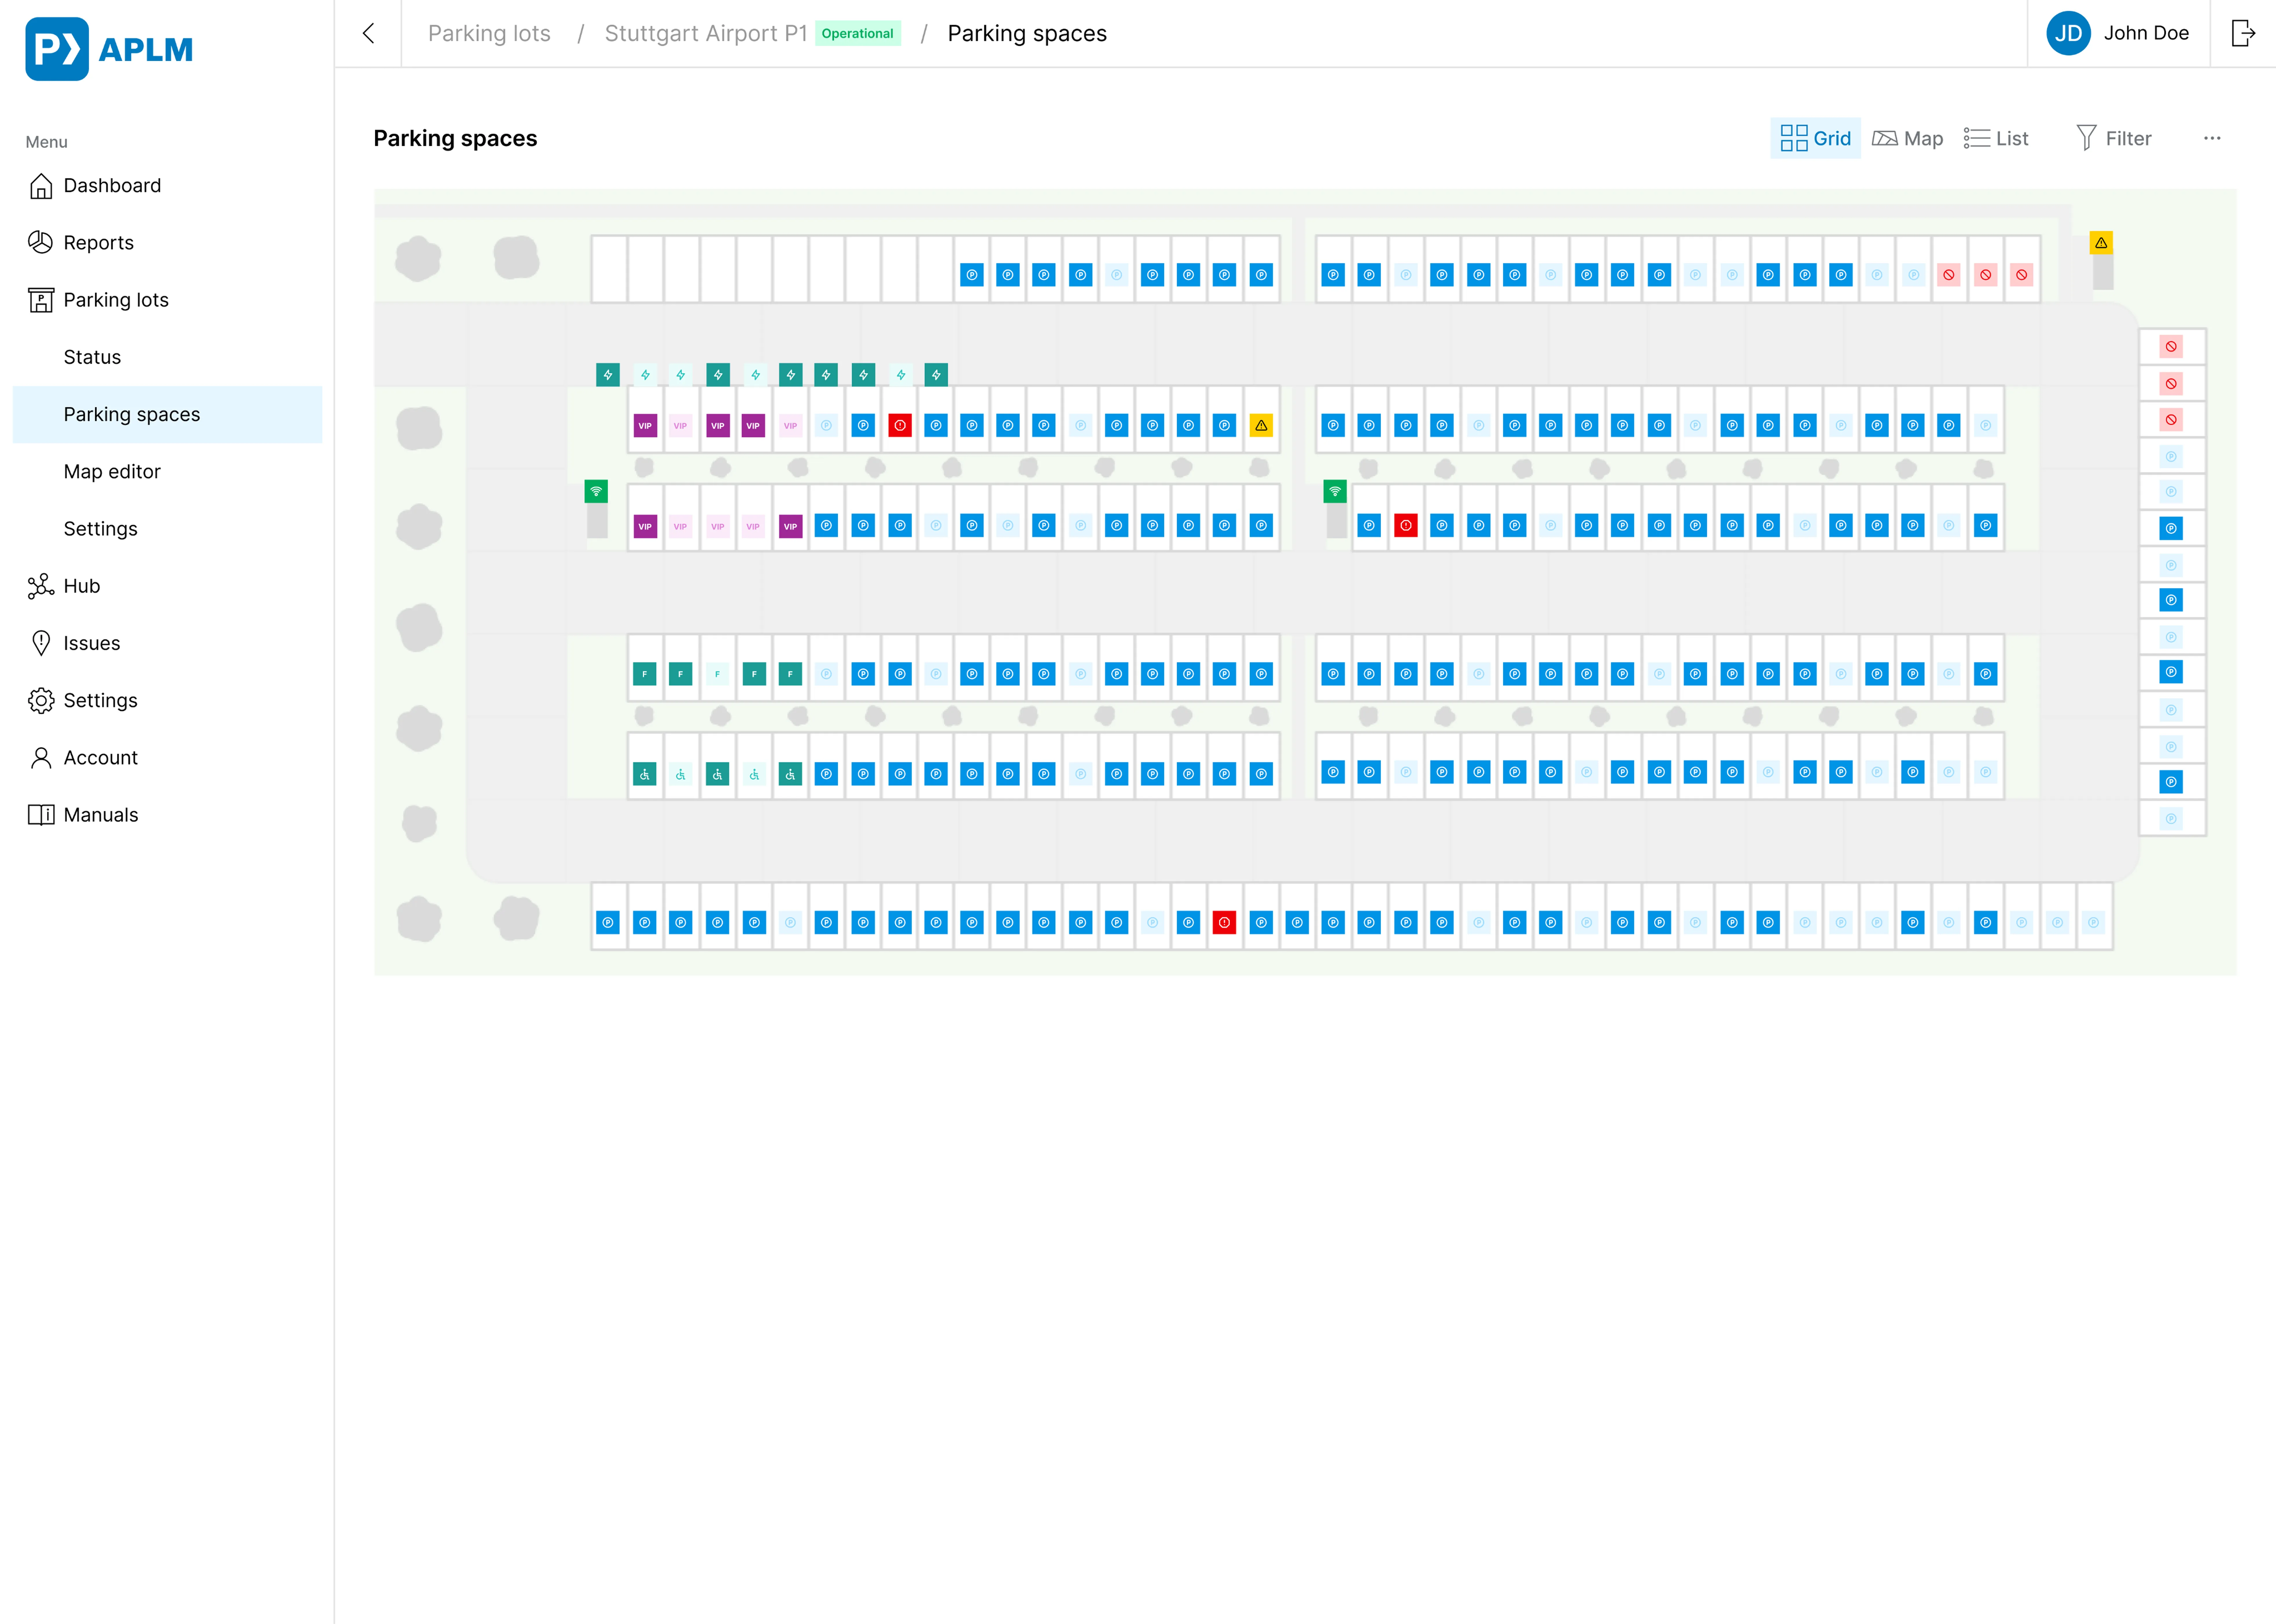Open Manuals from the sidebar
This screenshot has width=2276, height=1624.
(x=101, y=815)
